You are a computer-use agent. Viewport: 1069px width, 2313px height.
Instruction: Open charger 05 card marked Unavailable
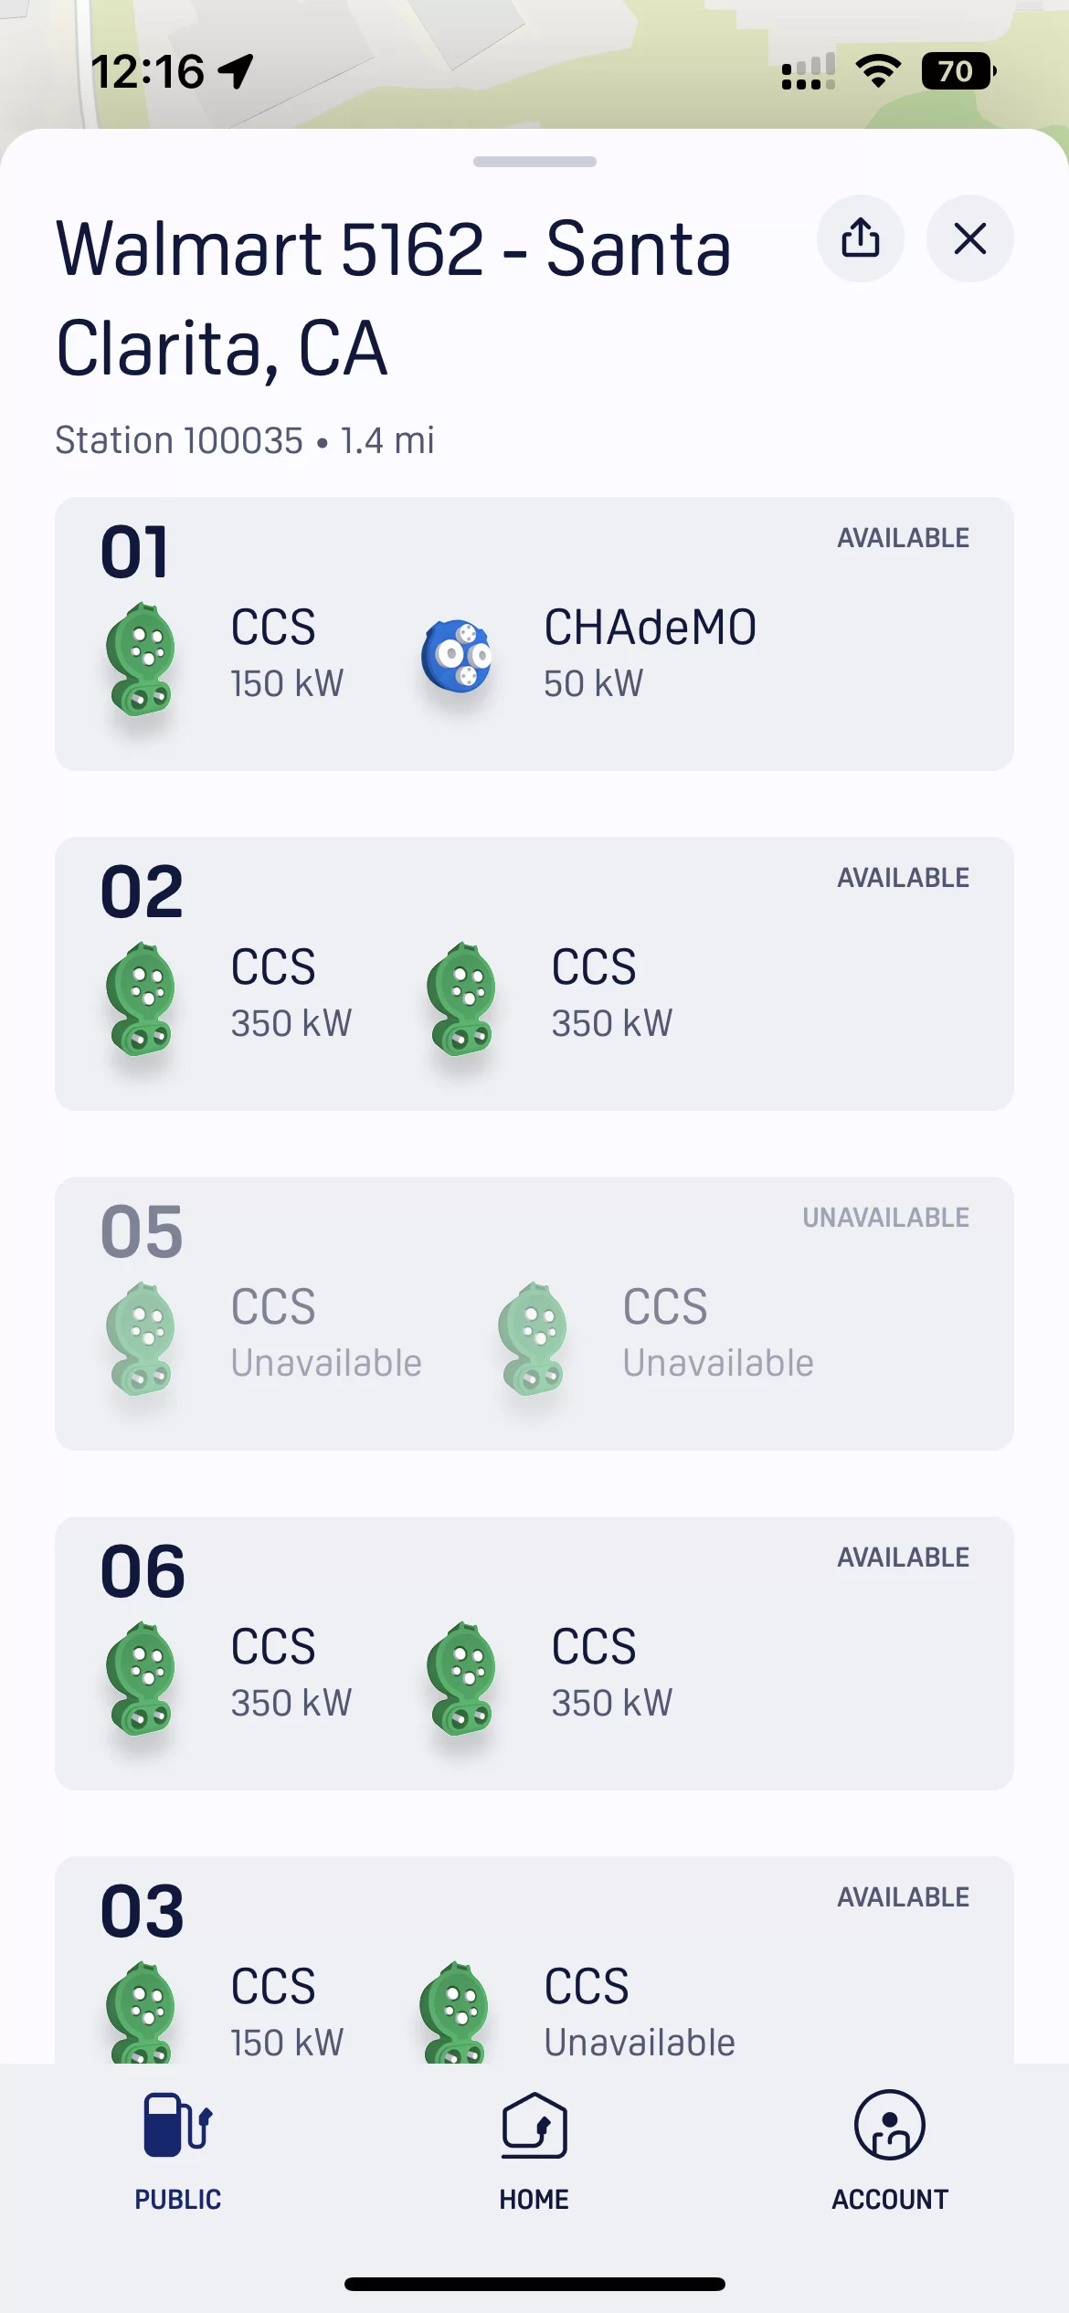point(534,1314)
